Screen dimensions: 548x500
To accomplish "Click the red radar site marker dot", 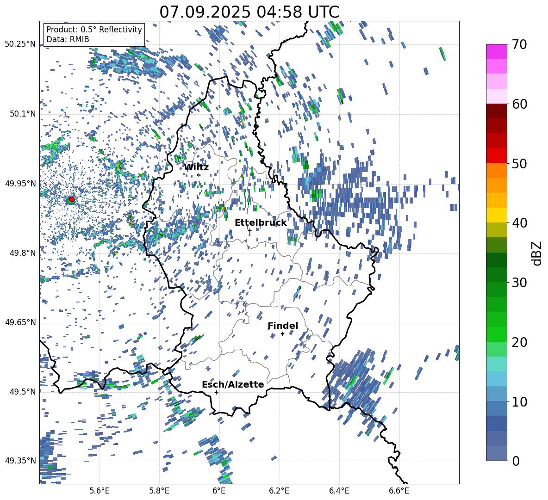I will [x=72, y=199].
